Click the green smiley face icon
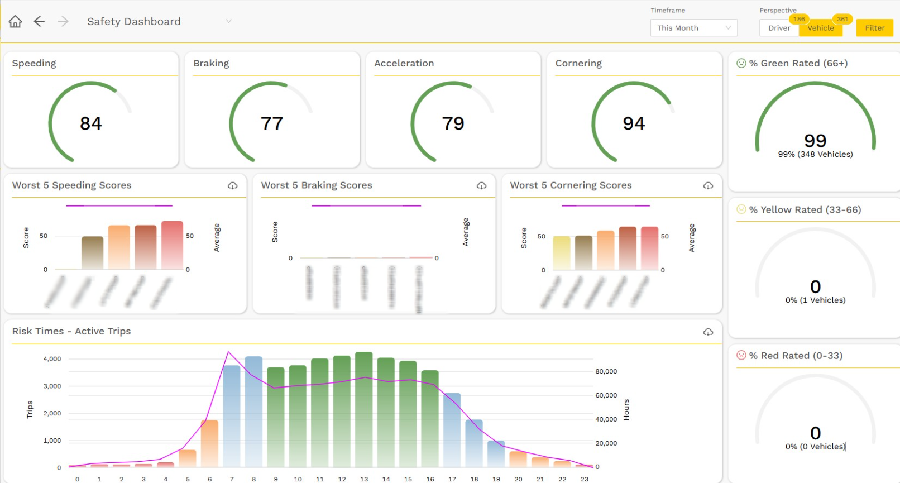This screenshot has height=483, width=900. [741, 63]
